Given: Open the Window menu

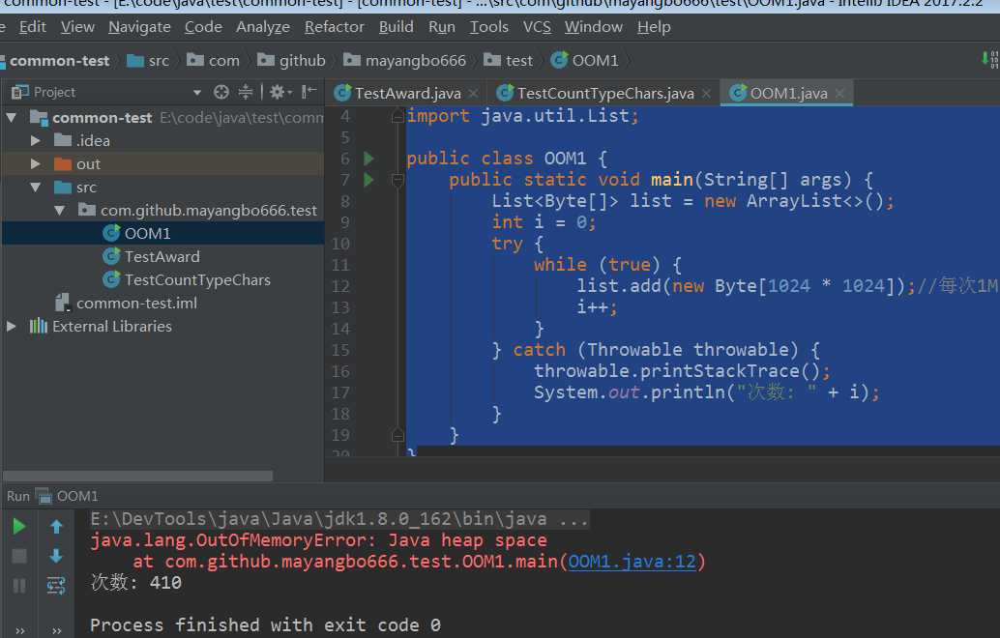Looking at the screenshot, I should (594, 27).
